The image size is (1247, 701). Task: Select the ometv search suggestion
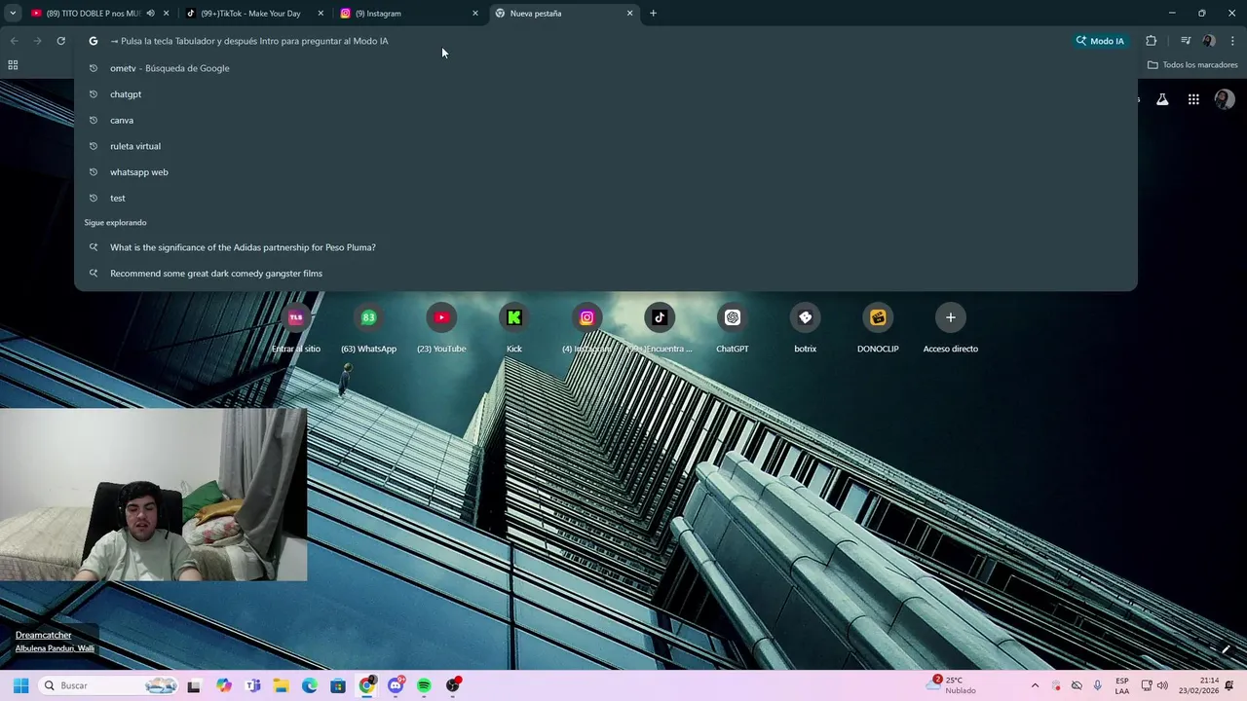606,68
